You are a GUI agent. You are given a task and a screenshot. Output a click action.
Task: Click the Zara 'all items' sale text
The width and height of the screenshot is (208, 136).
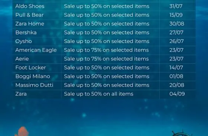(x=98, y=94)
